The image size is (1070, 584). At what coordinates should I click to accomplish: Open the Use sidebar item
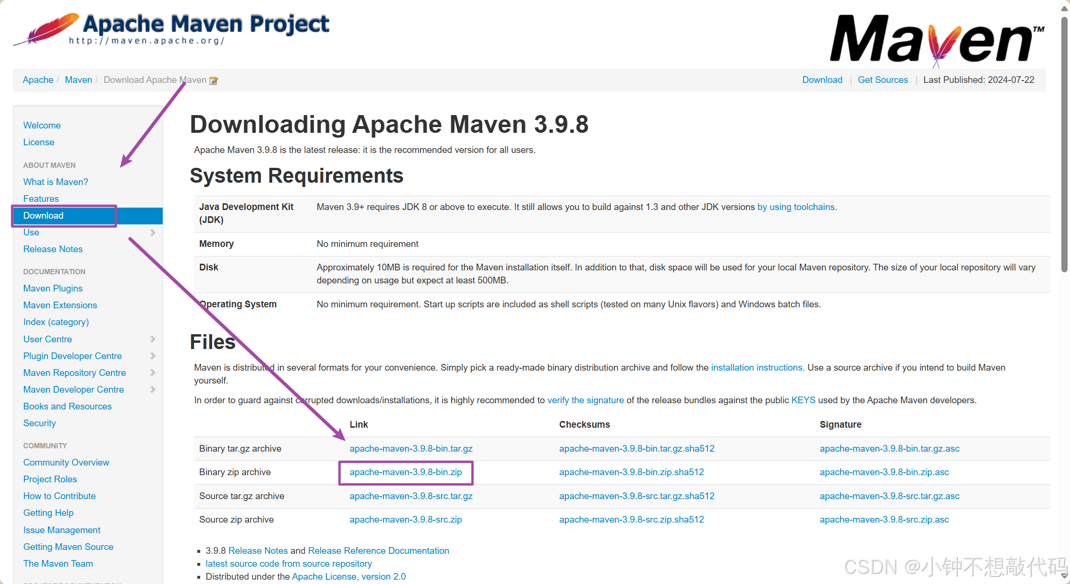coord(31,233)
